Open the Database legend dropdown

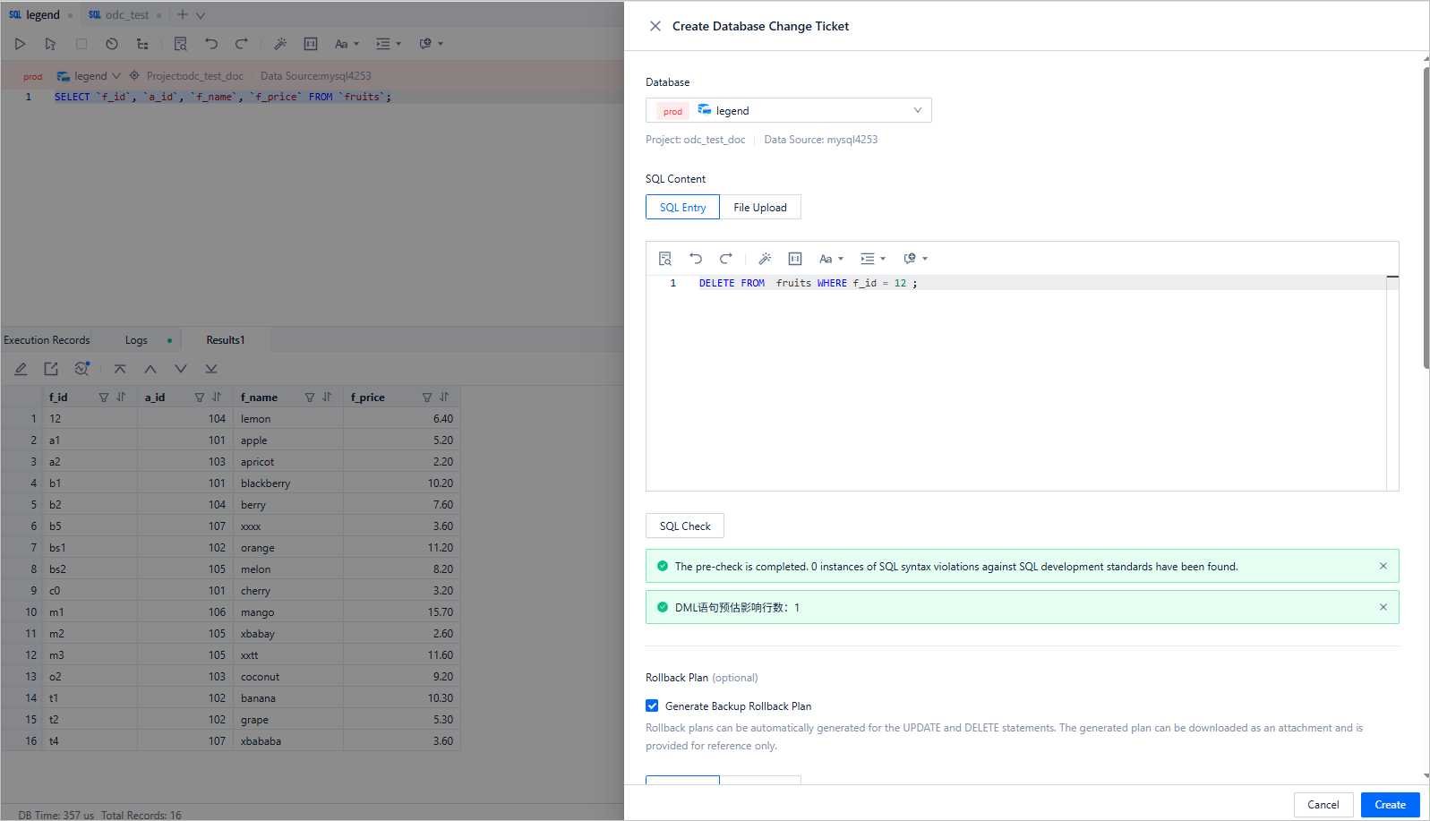pyautogui.click(x=788, y=110)
